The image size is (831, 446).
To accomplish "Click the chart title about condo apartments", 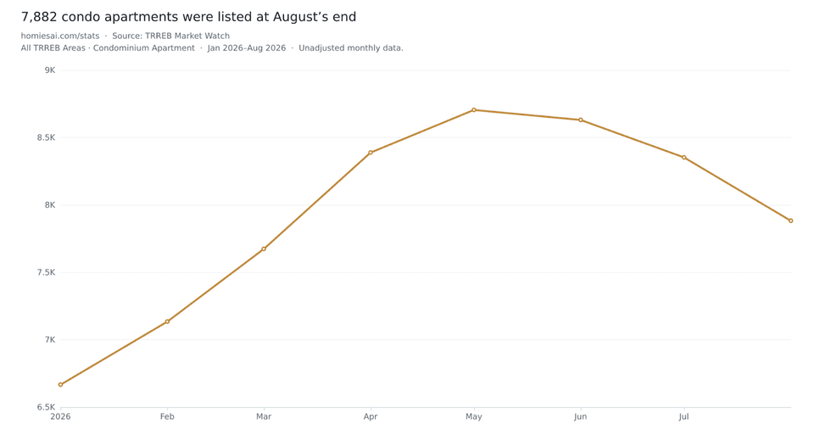I will (x=188, y=17).
